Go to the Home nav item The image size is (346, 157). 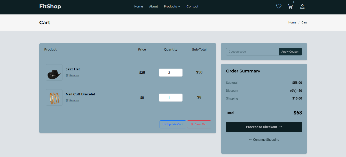(x=139, y=6)
